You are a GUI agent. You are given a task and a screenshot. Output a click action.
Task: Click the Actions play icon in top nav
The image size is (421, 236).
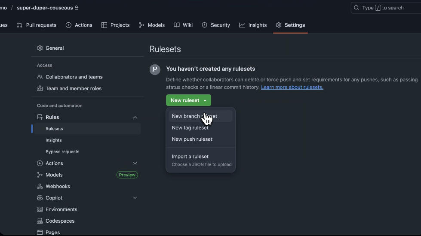[68, 25]
